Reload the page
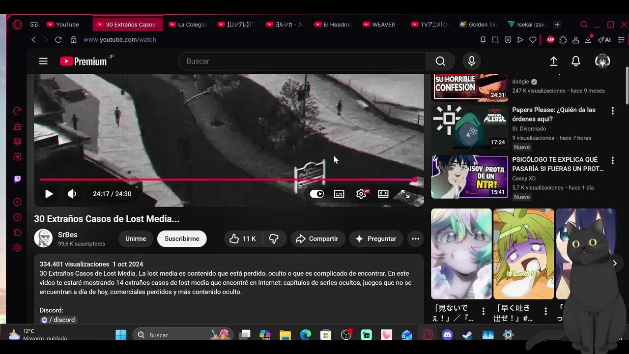The height and width of the screenshot is (354, 629). click(x=58, y=40)
